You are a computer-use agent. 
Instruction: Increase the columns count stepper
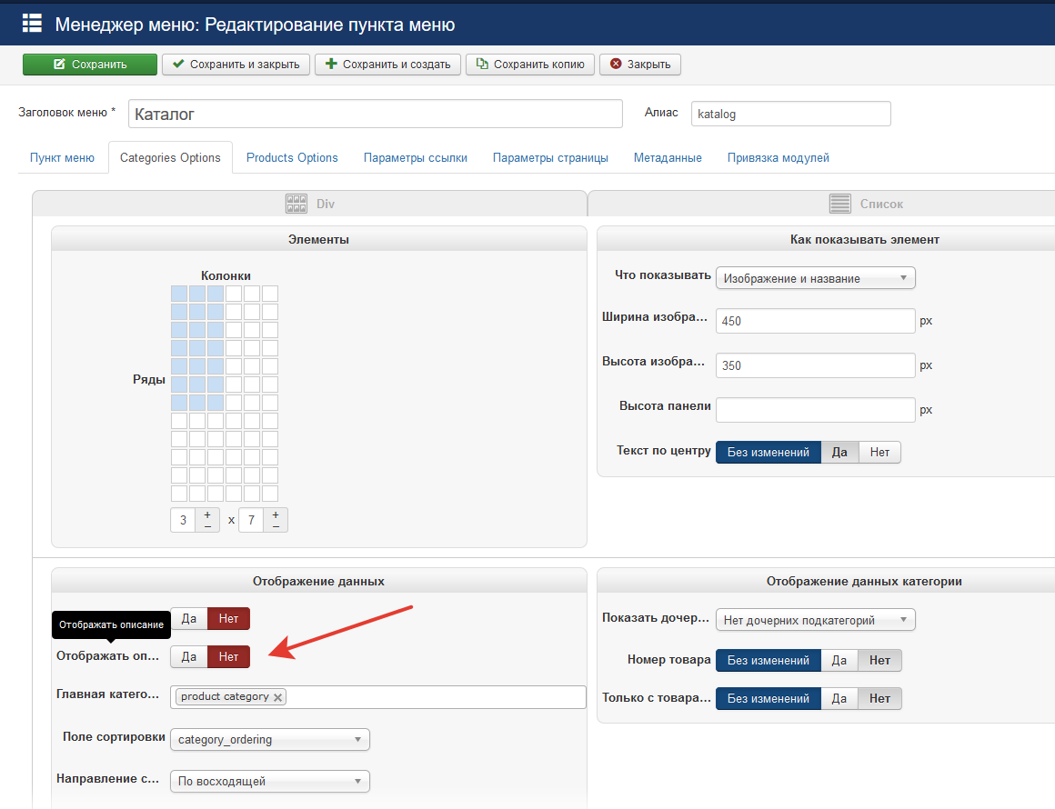tap(207, 514)
